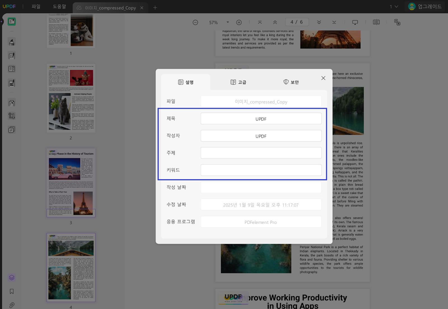Zoom in with the plus icon
Image resolution: width=448 pixels, height=309 pixels.
click(239, 22)
